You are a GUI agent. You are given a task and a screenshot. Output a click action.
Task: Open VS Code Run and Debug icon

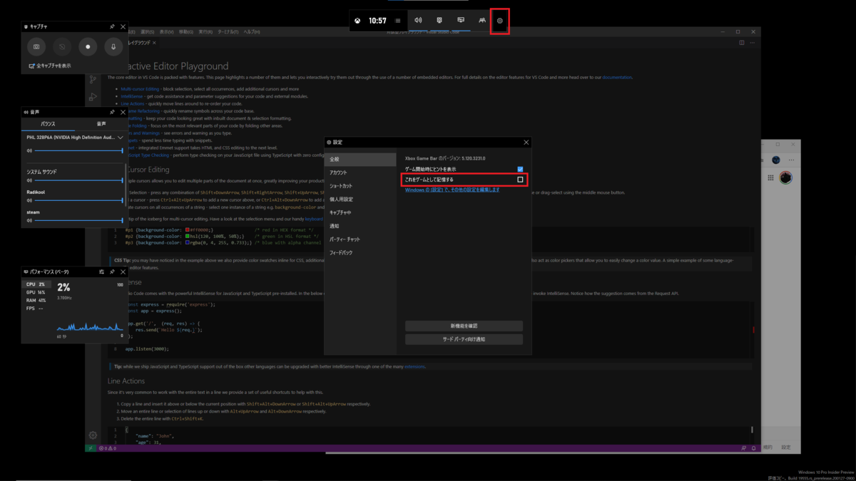[x=93, y=96]
